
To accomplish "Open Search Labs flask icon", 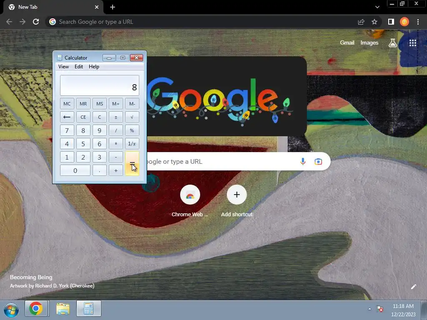I will point(393,43).
